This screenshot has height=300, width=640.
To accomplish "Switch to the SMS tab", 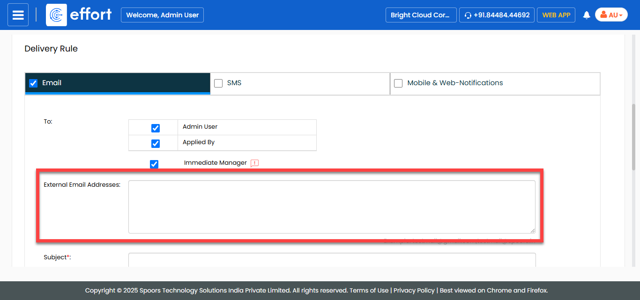I will tap(234, 83).
